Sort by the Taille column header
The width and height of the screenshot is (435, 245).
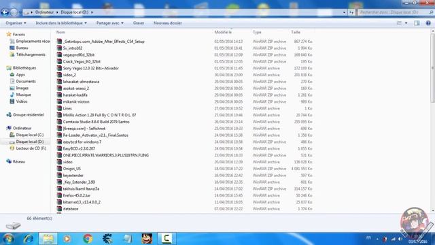point(296,32)
